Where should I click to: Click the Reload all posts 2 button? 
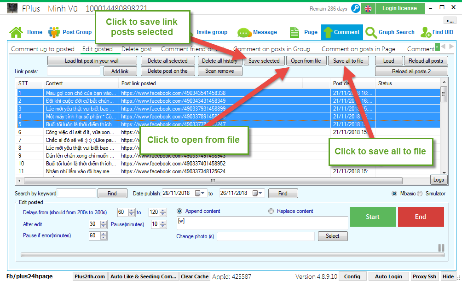tap(411, 71)
